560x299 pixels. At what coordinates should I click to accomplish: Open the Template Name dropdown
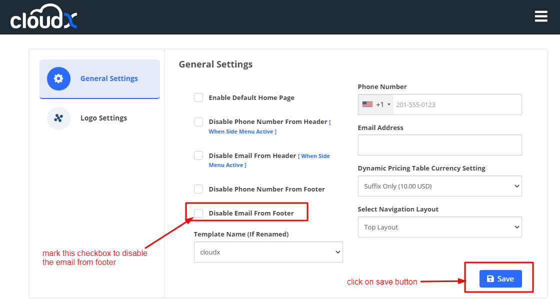tap(268, 252)
